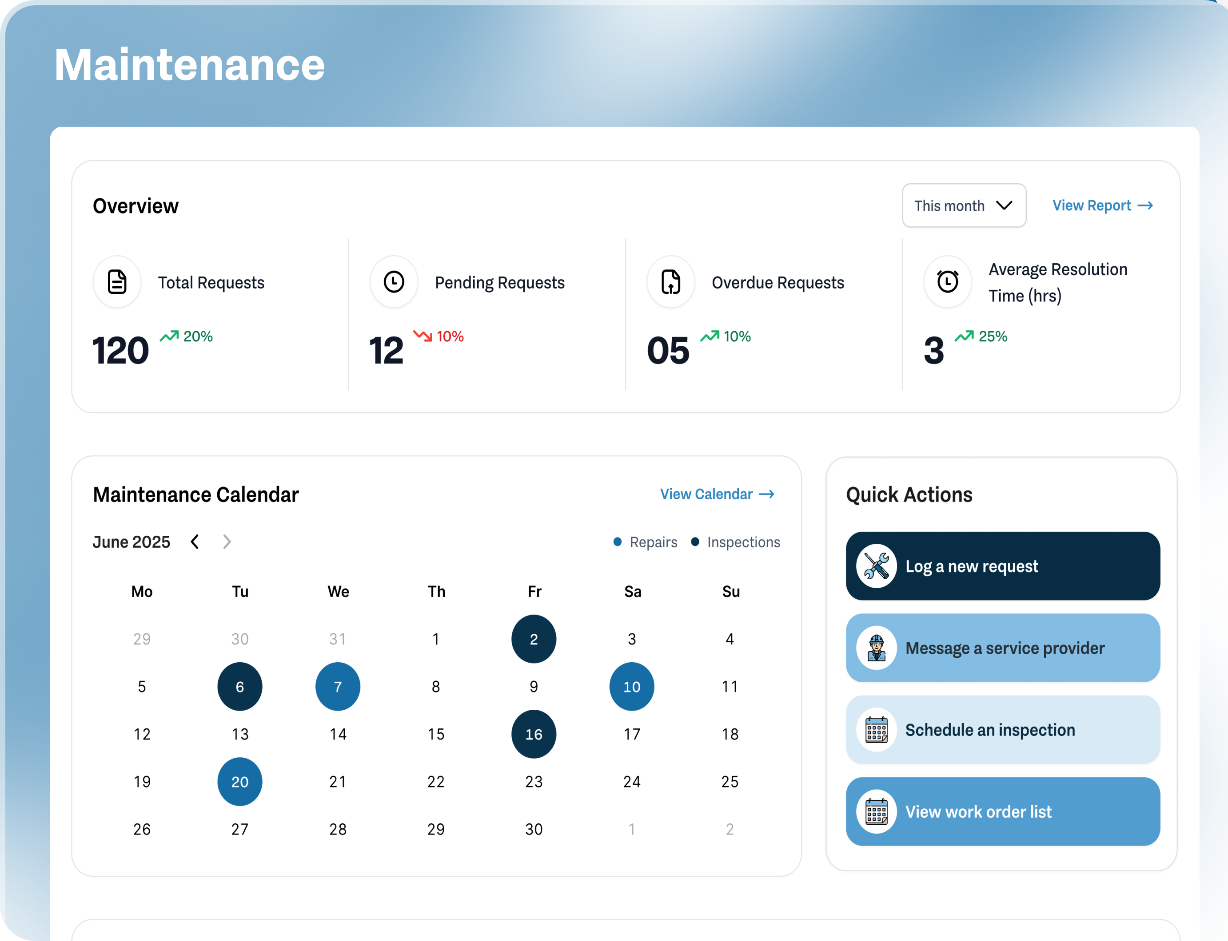Select June 9 in the calendar
1228x941 pixels.
click(x=534, y=687)
